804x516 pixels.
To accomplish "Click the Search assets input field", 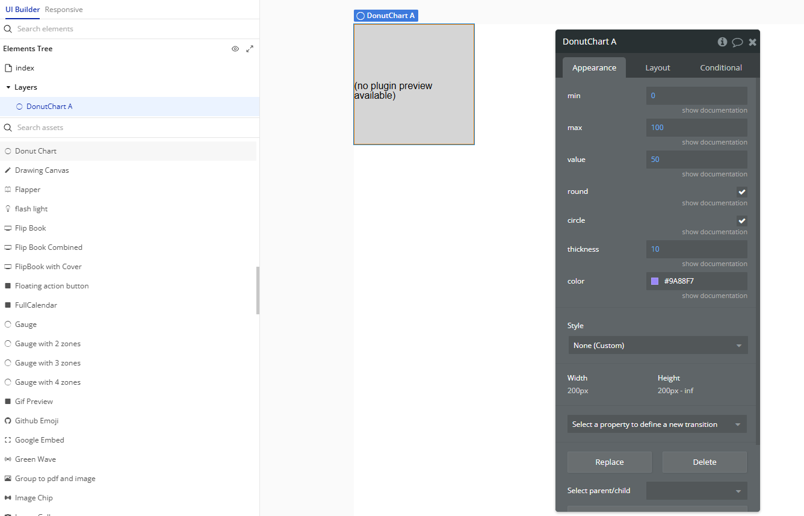I will point(129,128).
